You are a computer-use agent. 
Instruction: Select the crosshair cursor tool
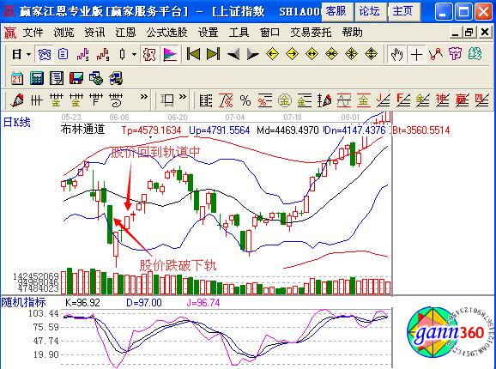[416, 54]
